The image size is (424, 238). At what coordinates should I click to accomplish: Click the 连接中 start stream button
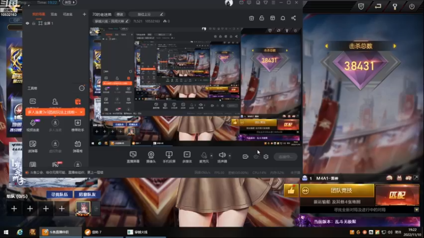285,157
